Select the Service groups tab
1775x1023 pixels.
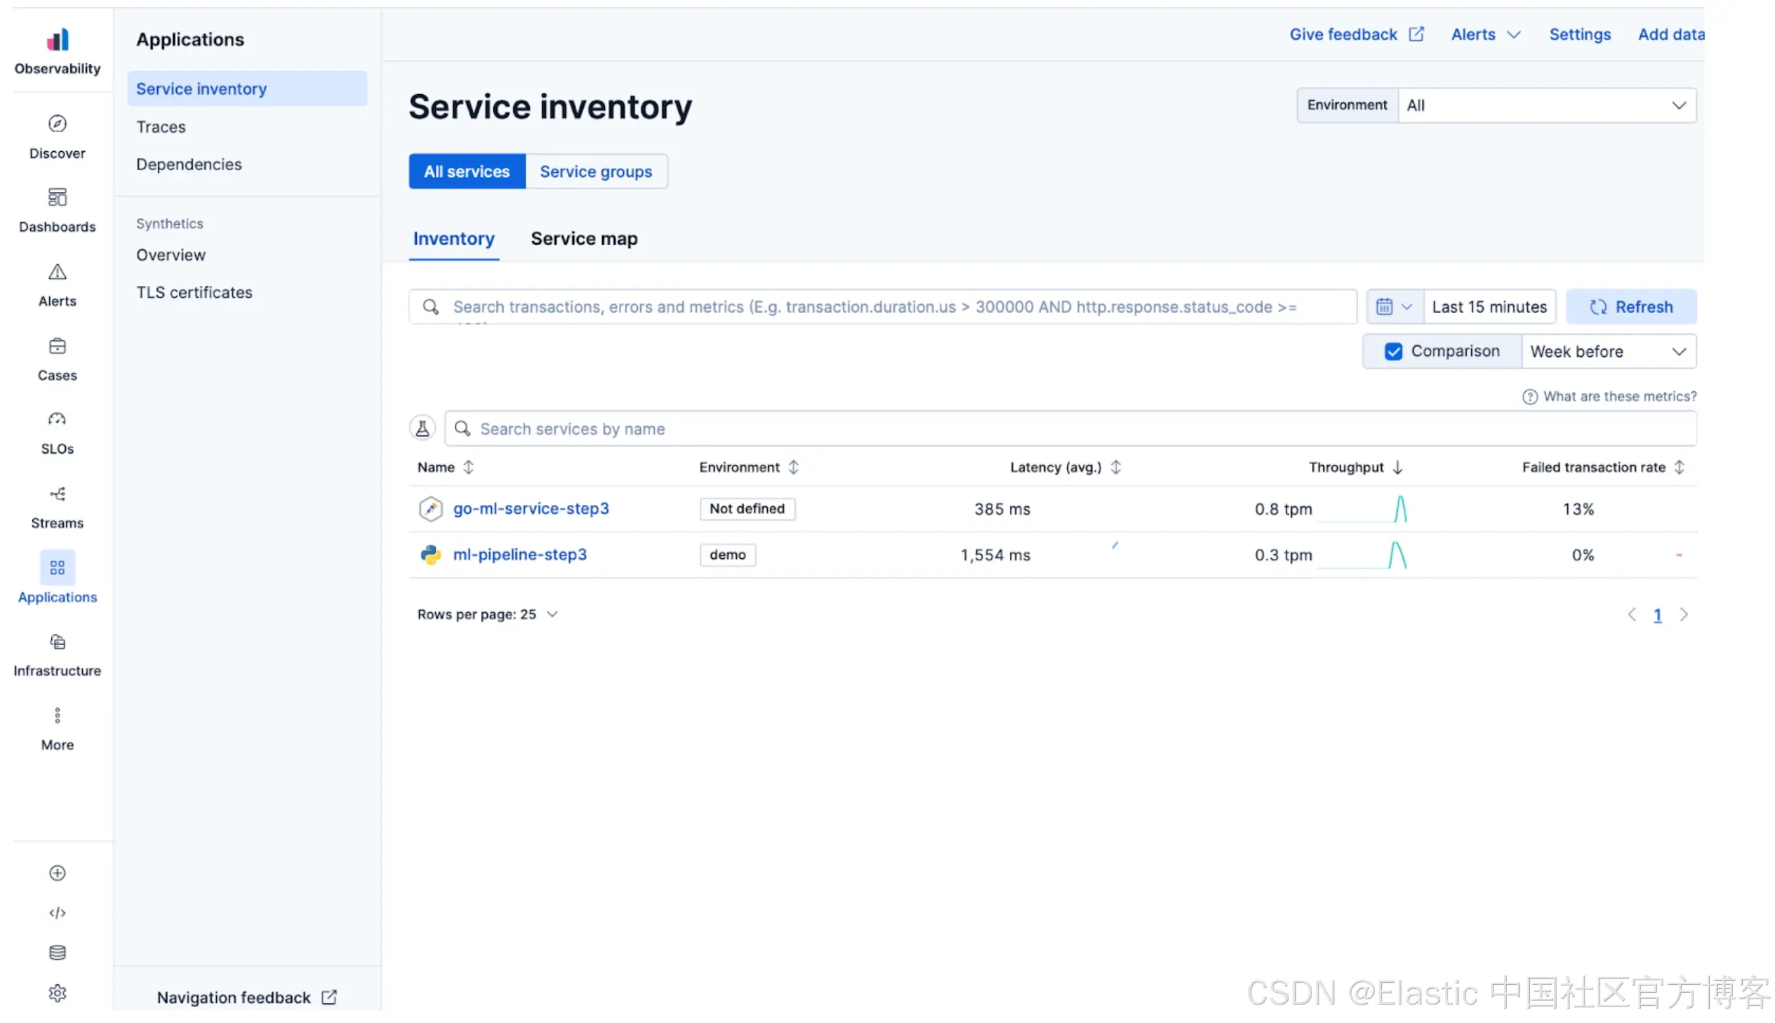[595, 172]
